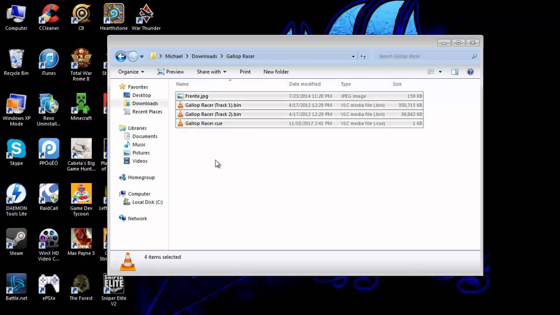Select the Total War Rome II shortcut
This screenshot has height=315, width=560.
(81, 65)
